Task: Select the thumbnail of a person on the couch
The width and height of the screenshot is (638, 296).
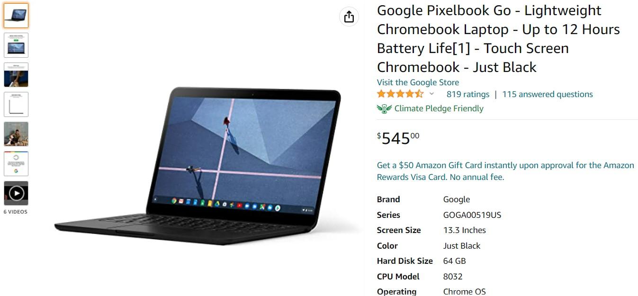Action: [x=16, y=134]
